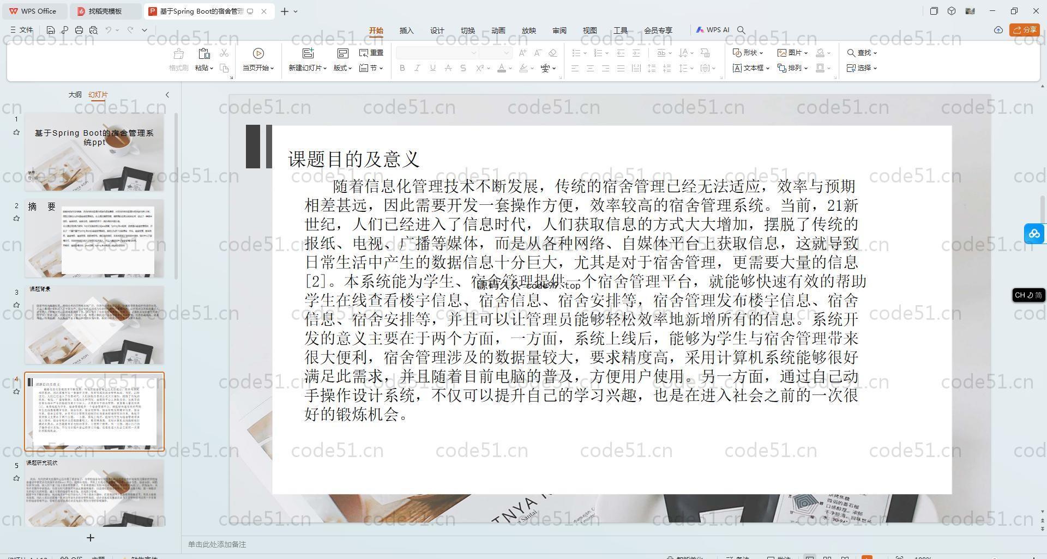Toggle align text left
Screen dimensions: 1047x559
click(x=575, y=68)
